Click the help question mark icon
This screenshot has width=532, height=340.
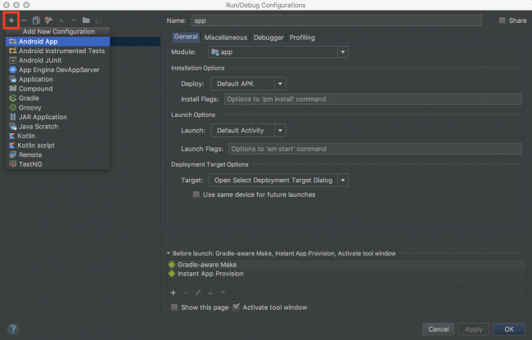[x=13, y=329]
